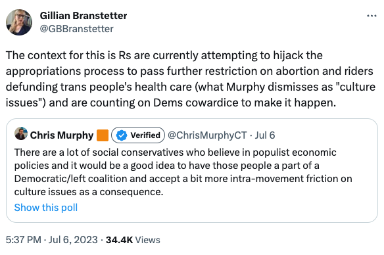The image size is (384, 255).
Task: Click the word Views next to 34.4K
Action: pos(148,240)
